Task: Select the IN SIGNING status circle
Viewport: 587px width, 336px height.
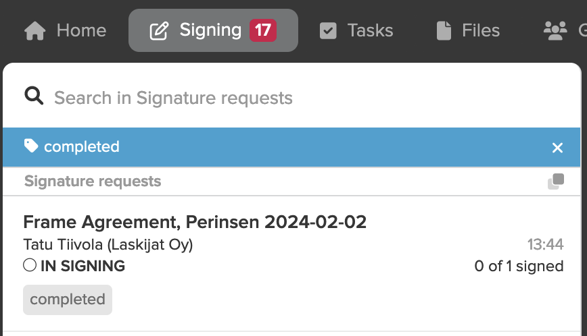Action: [x=30, y=265]
